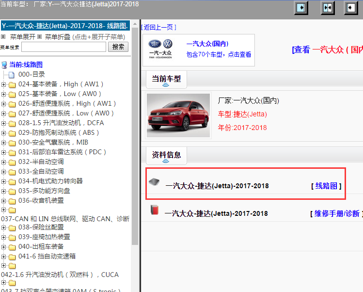The width and height of the screenshot is (363, 292).
Task: Expand the 027-舒适便捷系统 Low node
Action: 3,114
